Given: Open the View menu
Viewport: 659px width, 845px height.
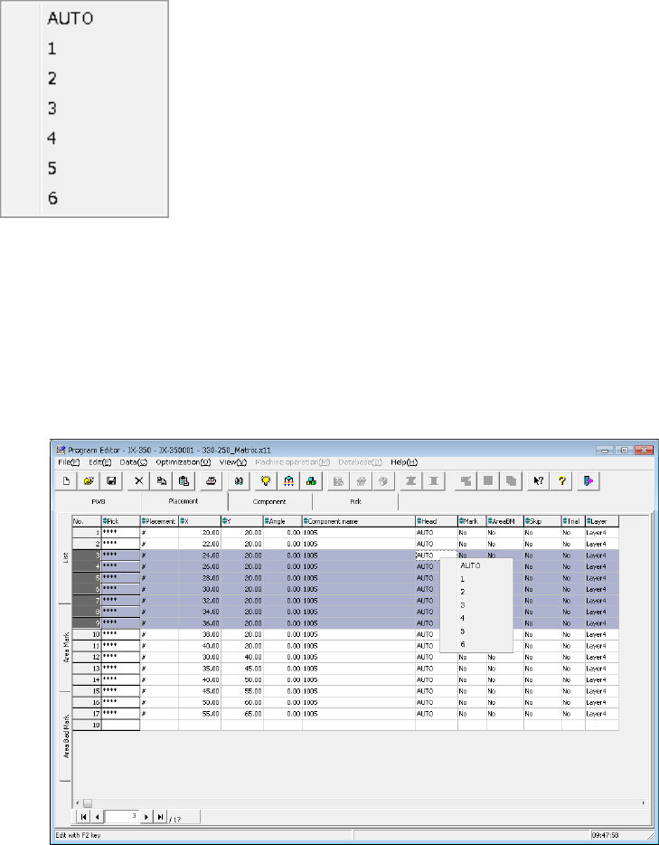Looking at the screenshot, I should pos(233,461).
